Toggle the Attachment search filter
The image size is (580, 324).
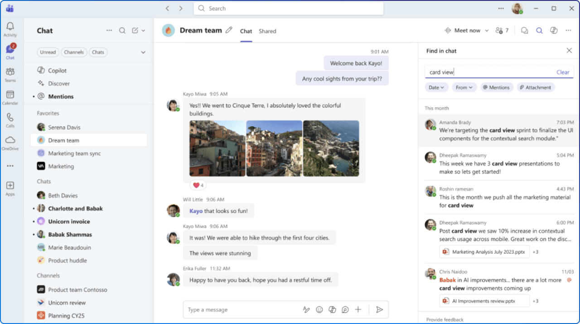pyautogui.click(x=536, y=87)
